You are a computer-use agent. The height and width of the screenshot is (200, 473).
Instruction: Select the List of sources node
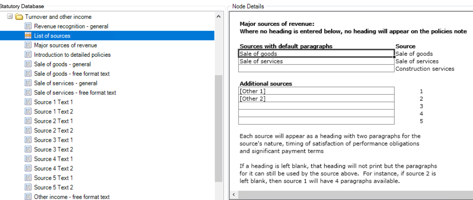coord(52,36)
